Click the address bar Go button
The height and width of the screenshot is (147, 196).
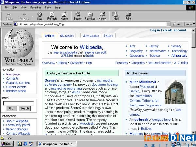click(x=177, y=24)
